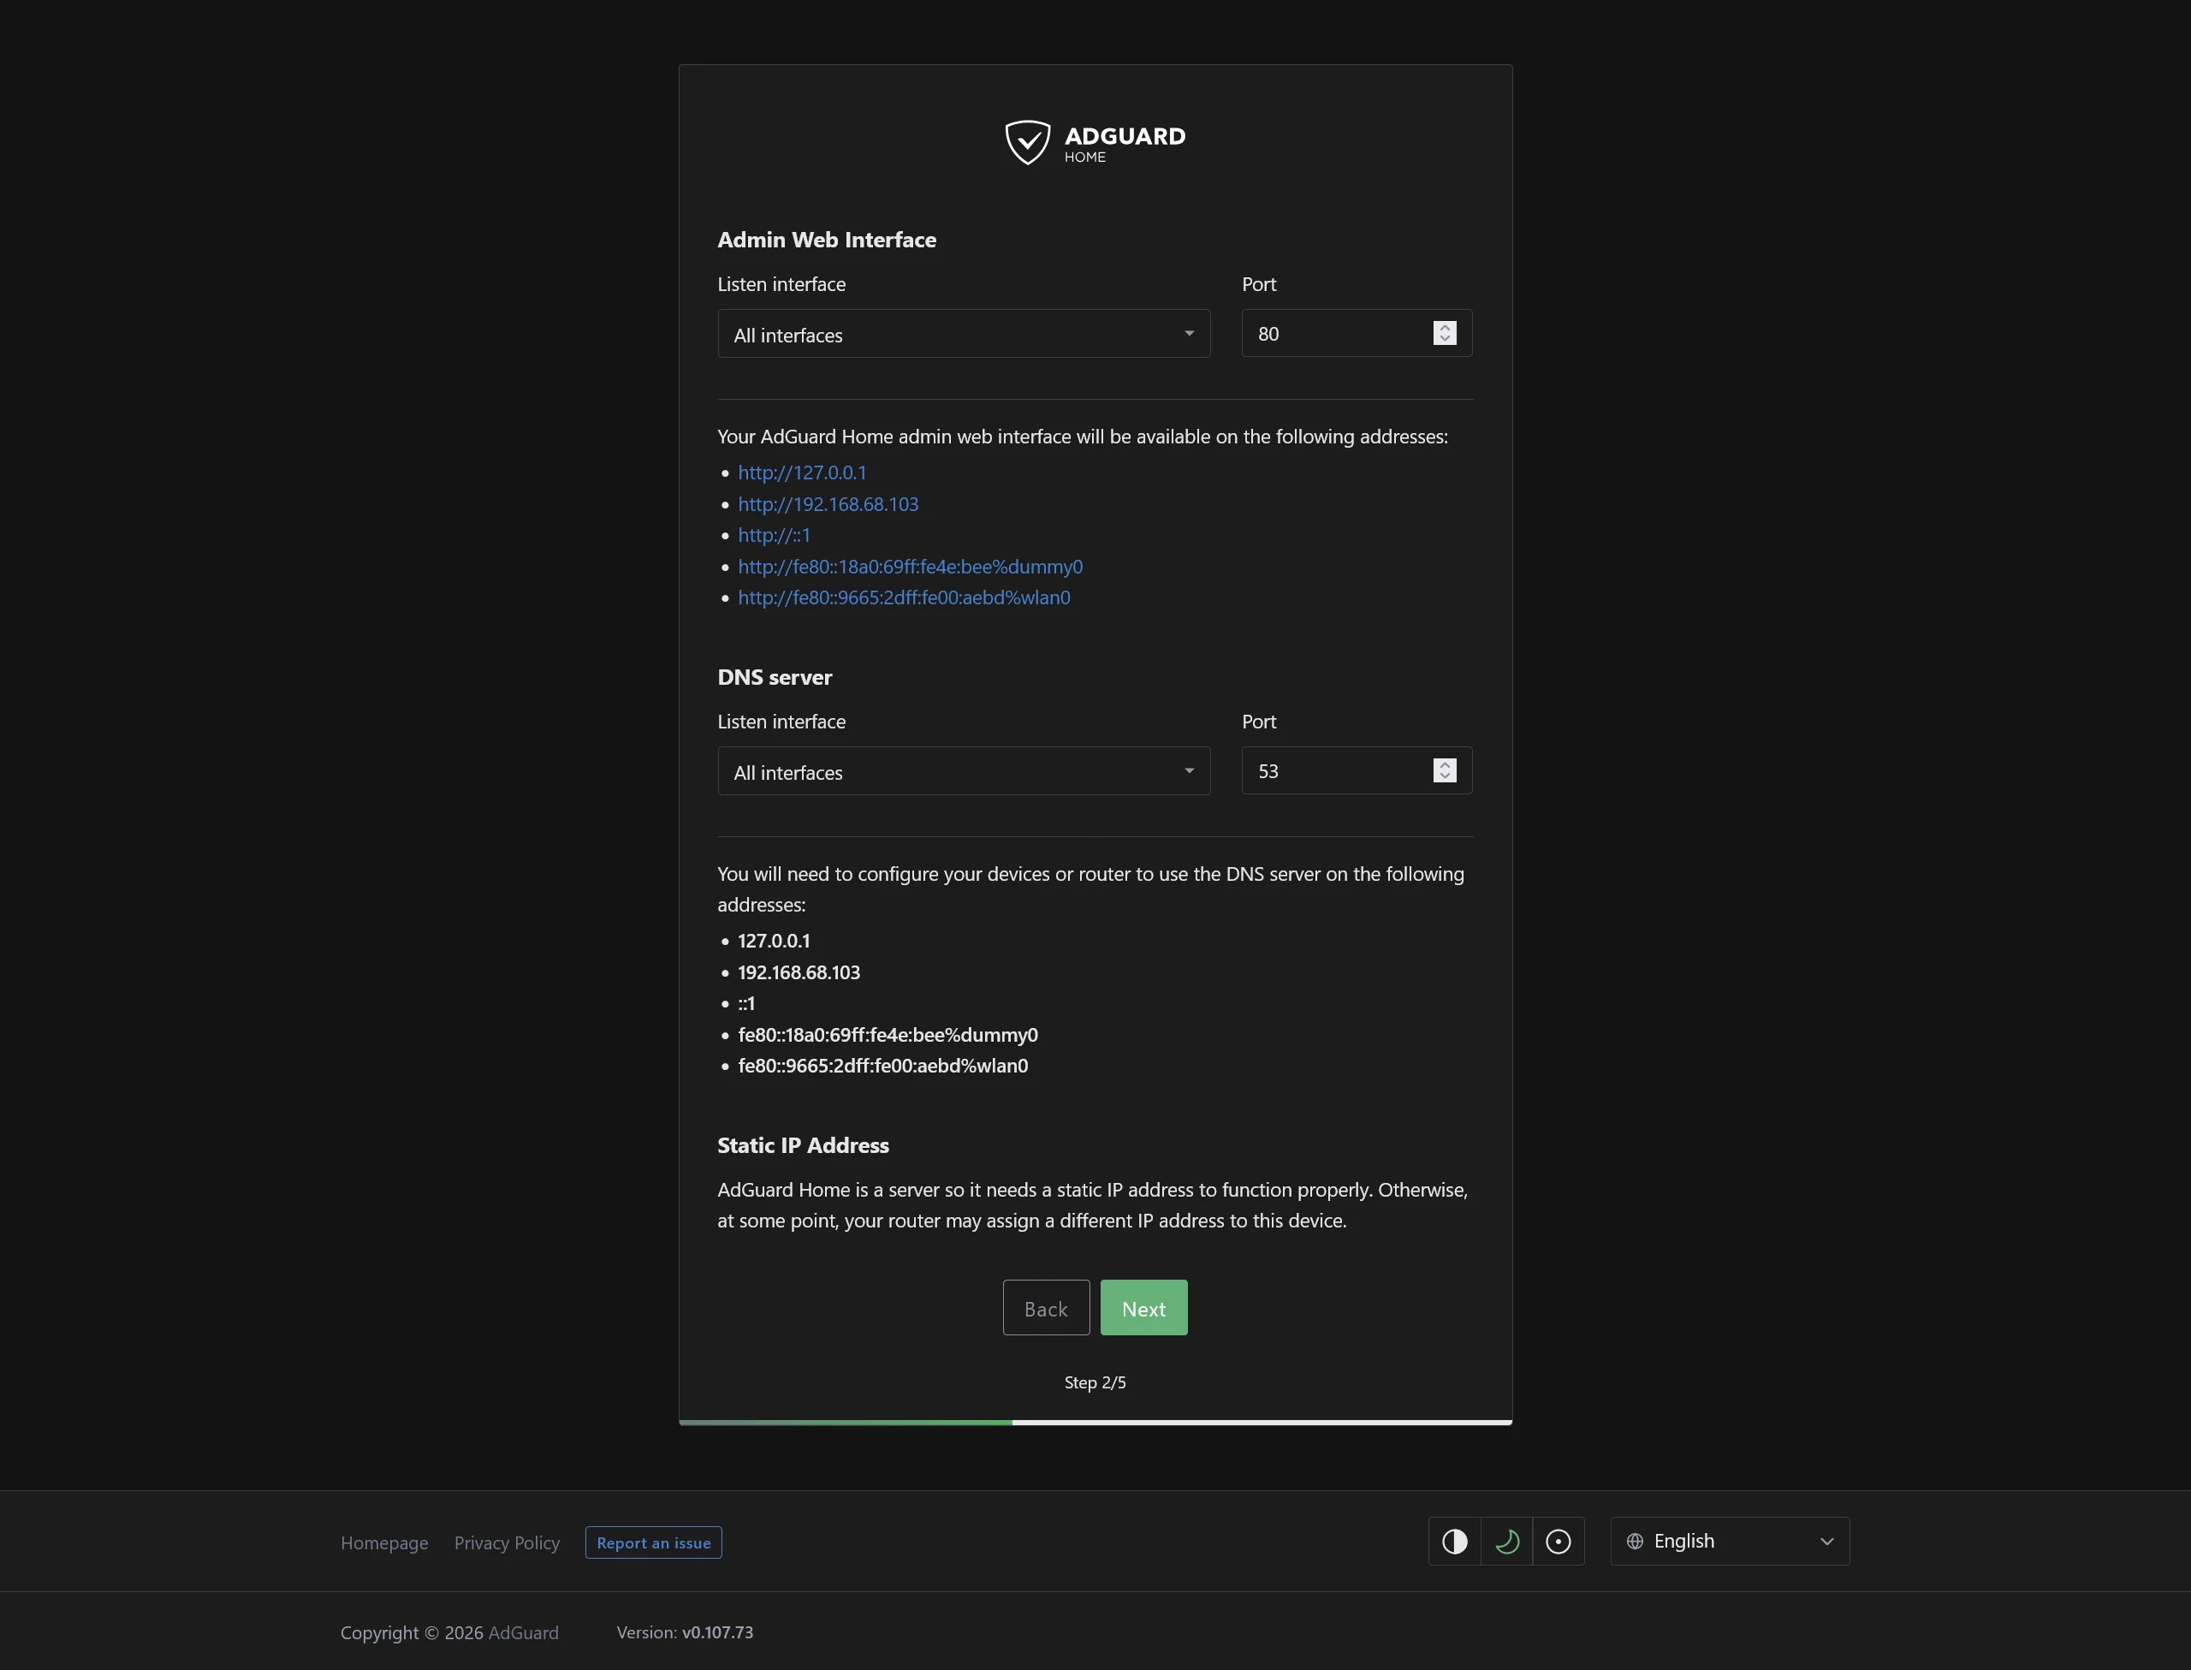The width and height of the screenshot is (2191, 1670).
Task: Decrement the DNS server port with stepper arrow
Action: click(x=1444, y=777)
